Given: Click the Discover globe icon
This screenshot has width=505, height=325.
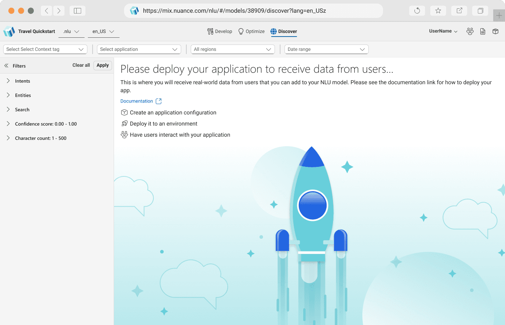Looking at the screenshot, I should pyautogui.click(x=273, y=31).
